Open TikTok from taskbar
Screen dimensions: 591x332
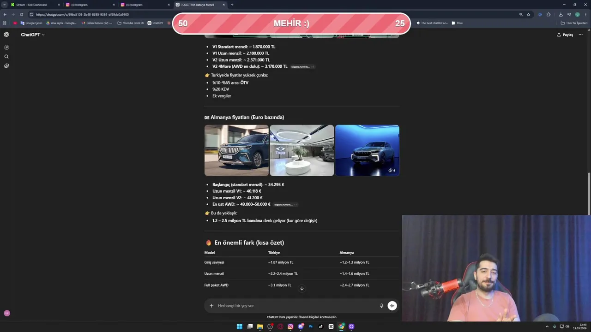pos(321,326)
